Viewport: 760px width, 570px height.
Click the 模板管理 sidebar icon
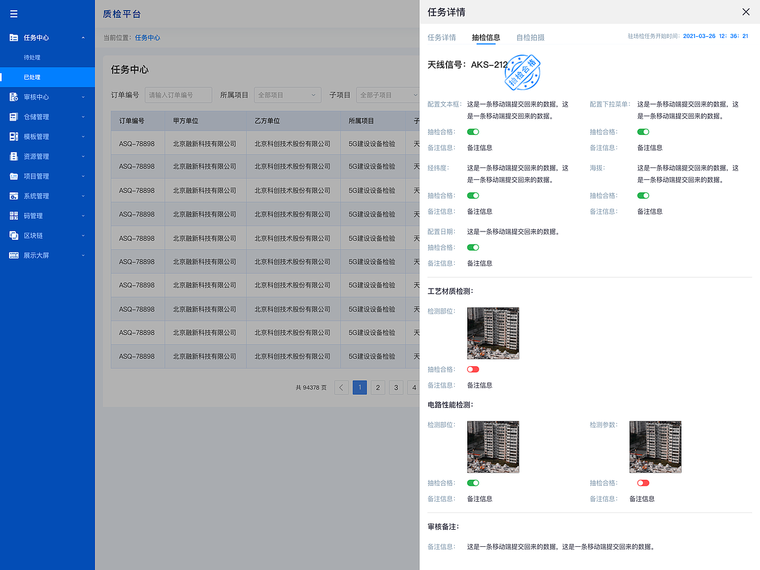coord(13,136)
